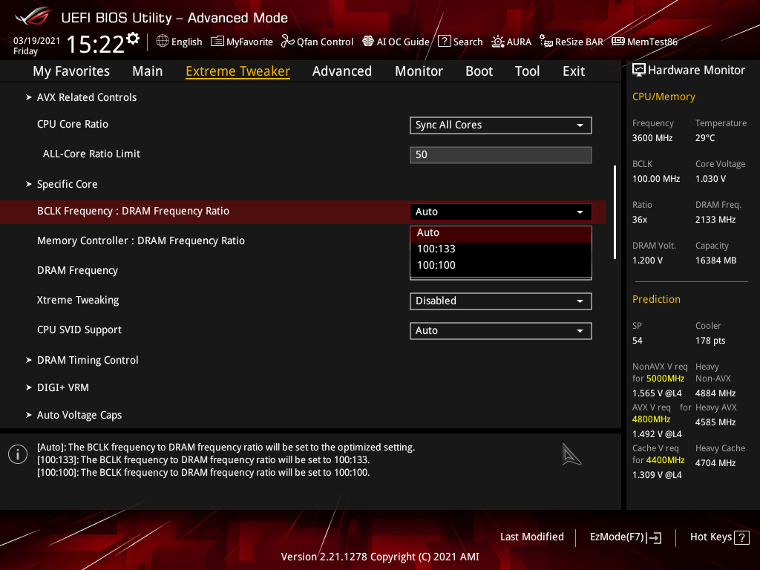This screenshot has height=570, width=760.
Task: Select DRAM Frequency row
Action: coord(77,270)
